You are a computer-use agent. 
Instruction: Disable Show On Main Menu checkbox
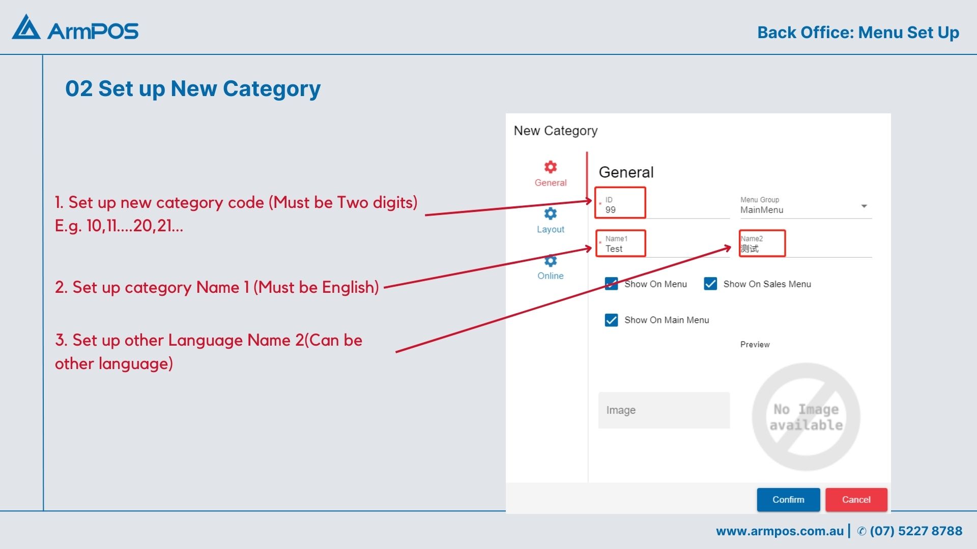click(x=611, y=320)
